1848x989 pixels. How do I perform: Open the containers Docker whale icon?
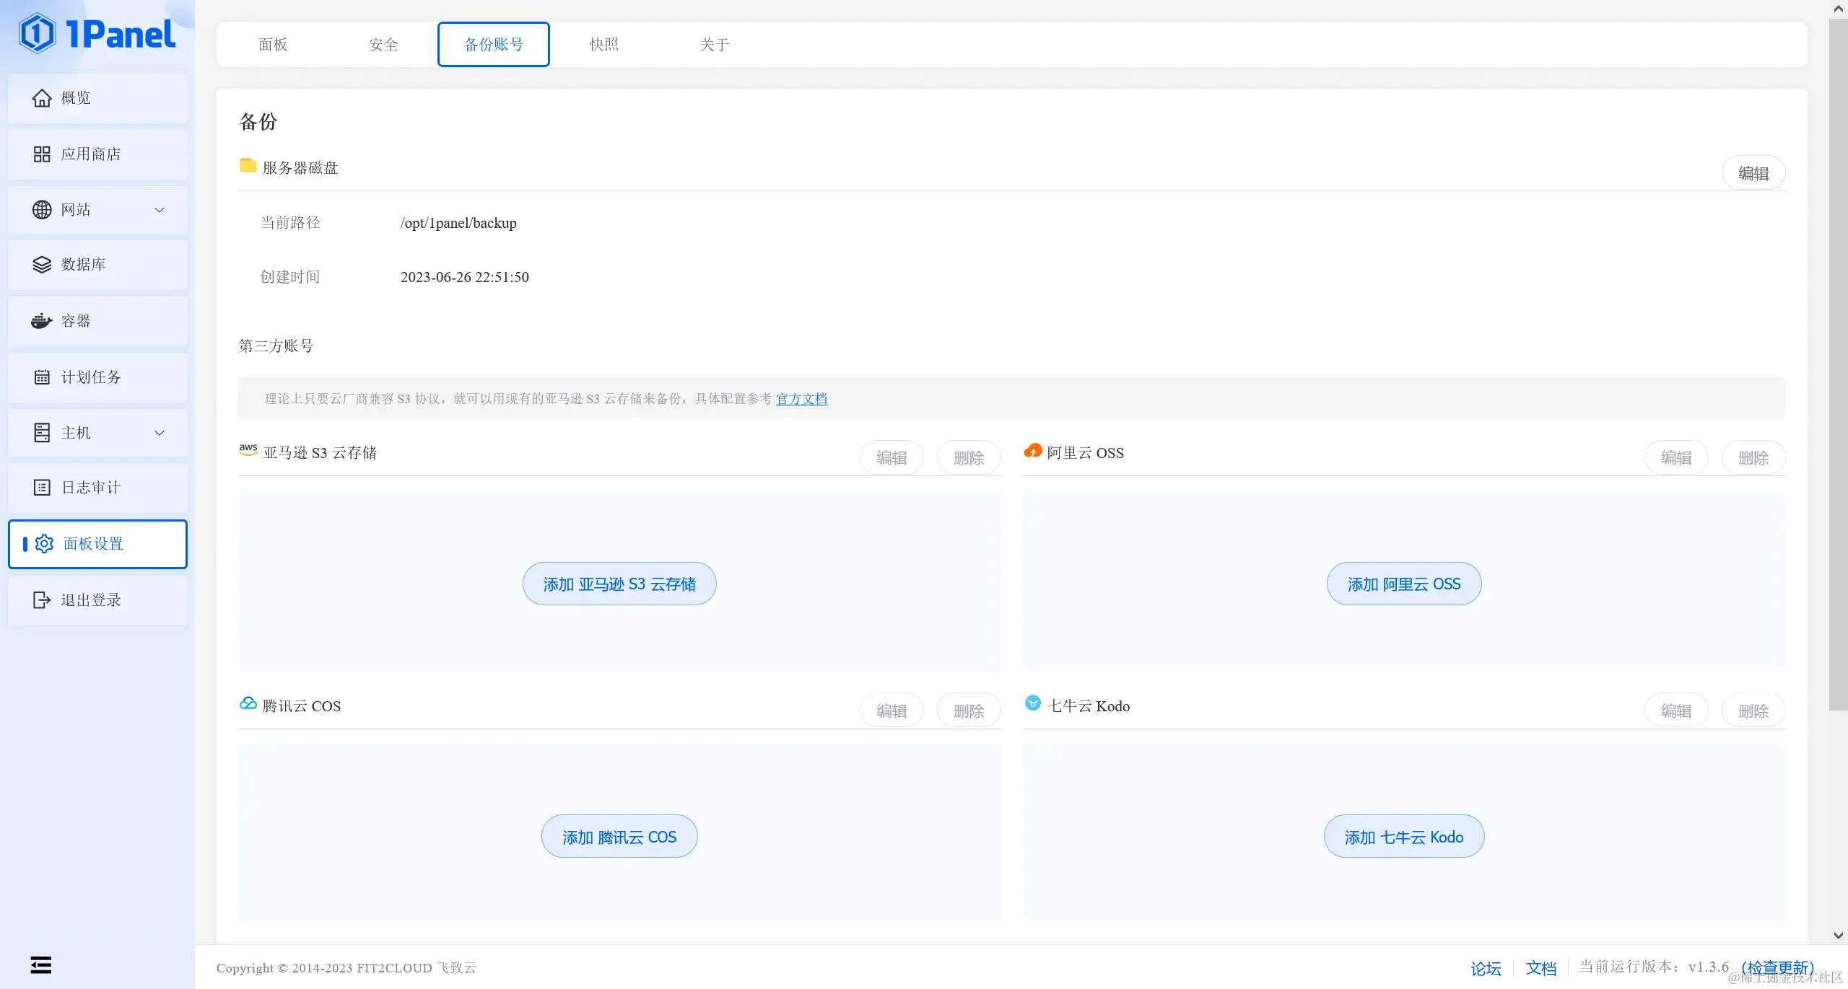[42, 321]
